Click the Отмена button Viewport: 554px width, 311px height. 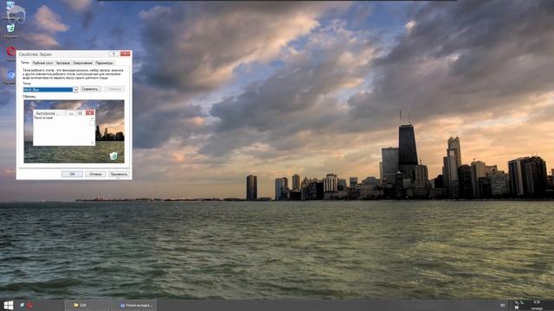[95, 175]
